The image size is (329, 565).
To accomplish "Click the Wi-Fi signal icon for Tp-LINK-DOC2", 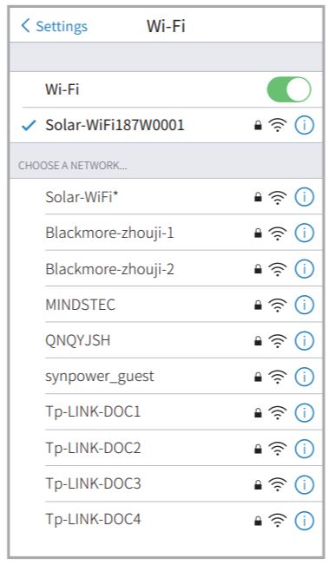I will [278, 449].
